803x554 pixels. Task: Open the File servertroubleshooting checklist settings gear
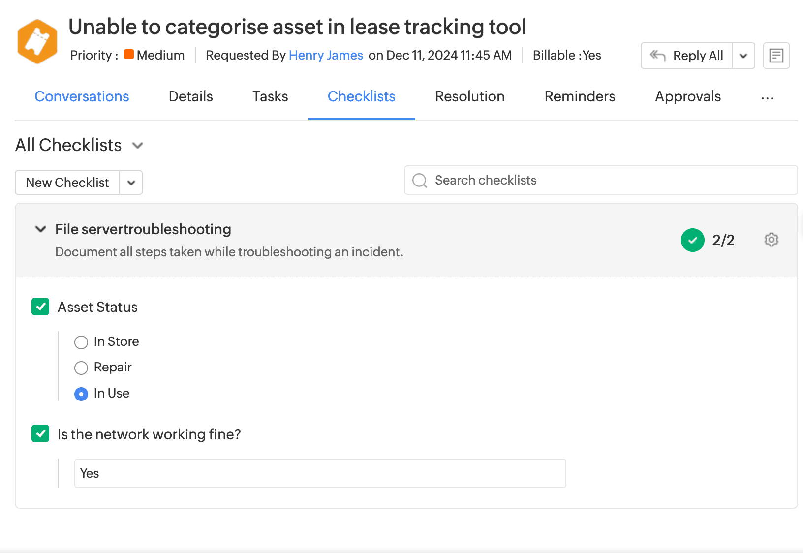[x=771, y=240]
